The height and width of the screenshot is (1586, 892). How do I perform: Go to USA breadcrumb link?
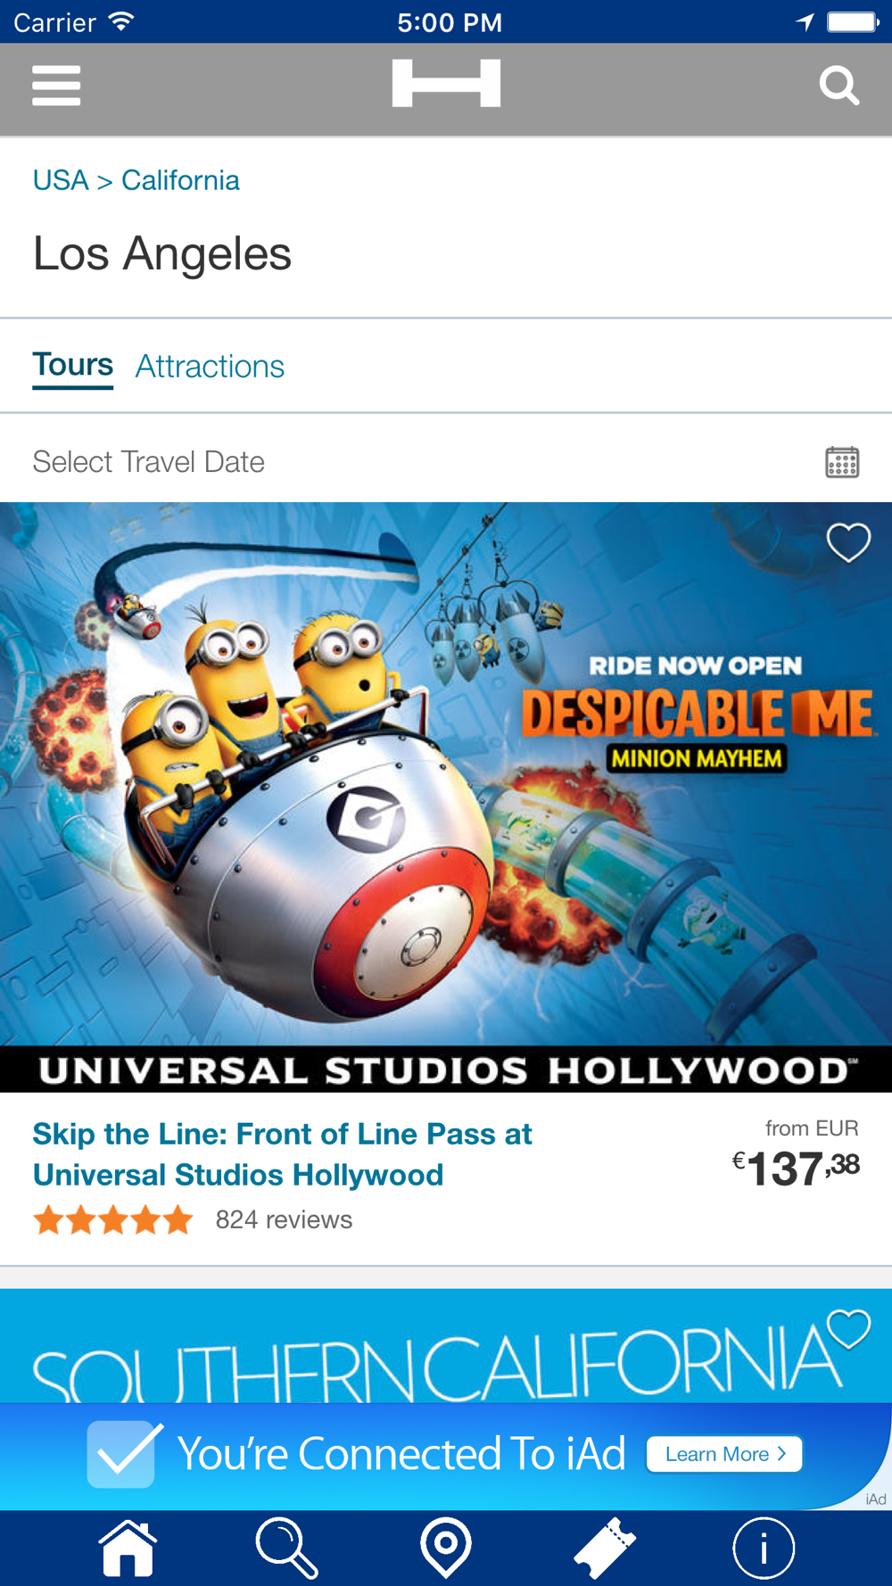click(x=61, y=180)
